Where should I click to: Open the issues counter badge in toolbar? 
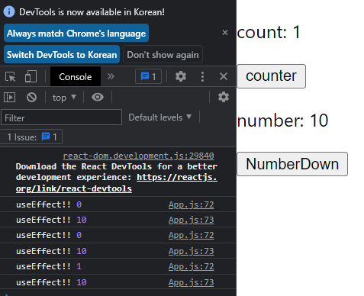point(148,76)
